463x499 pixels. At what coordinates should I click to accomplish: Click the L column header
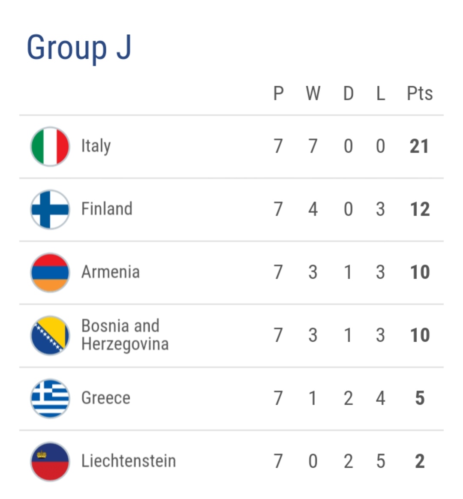click(x=380, y=93)
